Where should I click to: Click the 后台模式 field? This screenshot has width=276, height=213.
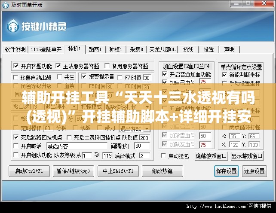coord(144,155)
